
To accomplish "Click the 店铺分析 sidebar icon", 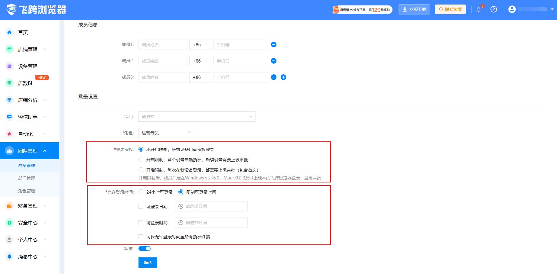I will click(9, 100).
